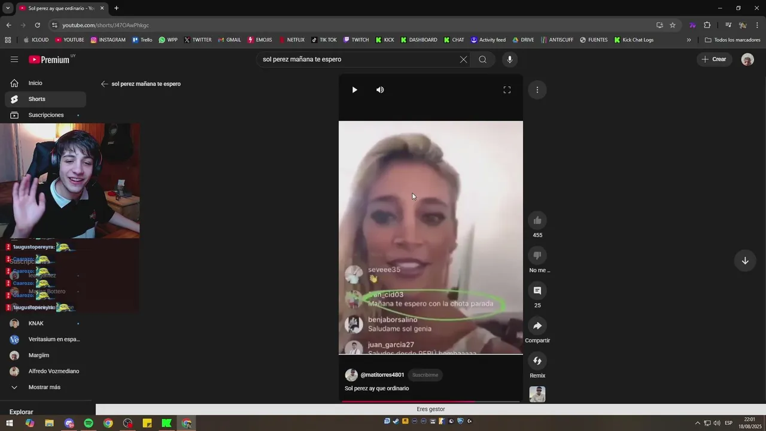Open sticky notes app in taskbar
The height and width of the screenshot is (431, 766).
147,423
